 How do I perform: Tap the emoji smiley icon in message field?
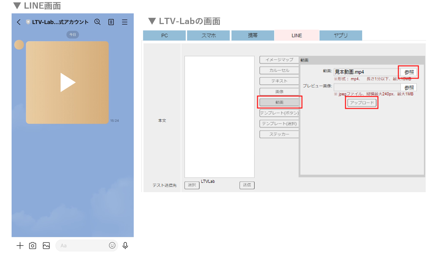pyautogui.click(x=112, y=245)
